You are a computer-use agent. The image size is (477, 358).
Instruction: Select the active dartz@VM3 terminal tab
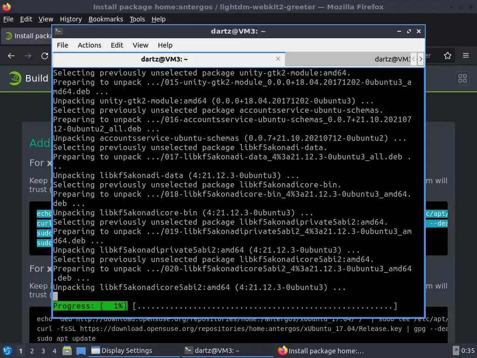click(169, 59)
